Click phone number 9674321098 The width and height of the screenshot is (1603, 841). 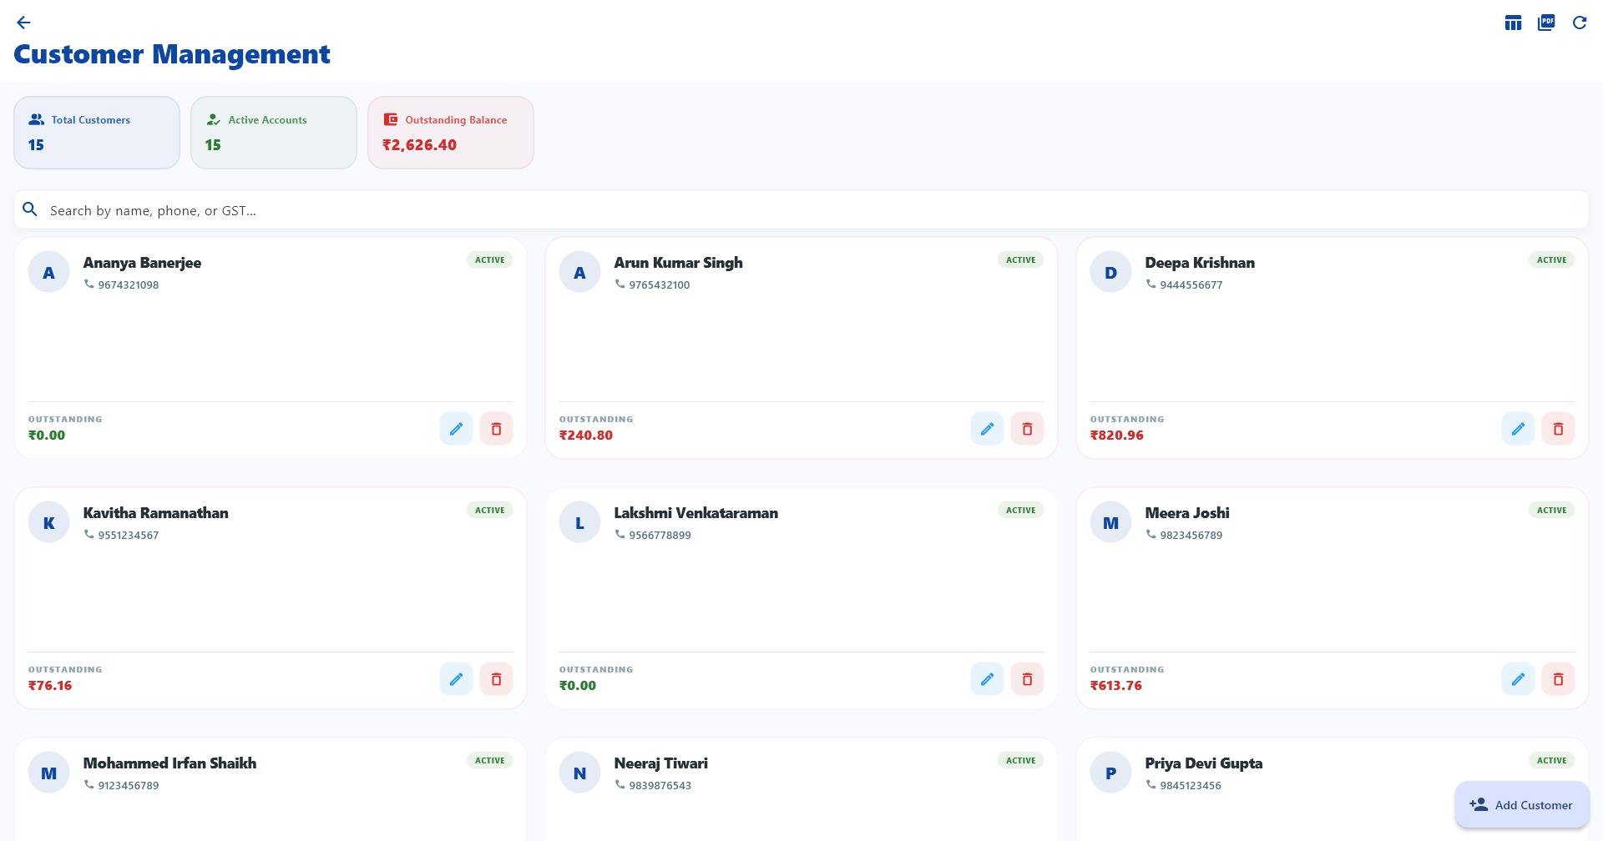click(x=129, y=285)
